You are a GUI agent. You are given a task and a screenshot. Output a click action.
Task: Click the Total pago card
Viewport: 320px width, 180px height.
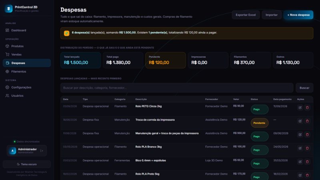(123, 60)
